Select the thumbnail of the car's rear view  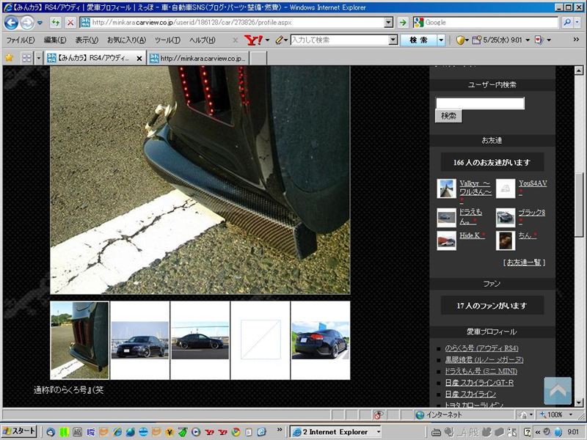[x=321, y=340]
